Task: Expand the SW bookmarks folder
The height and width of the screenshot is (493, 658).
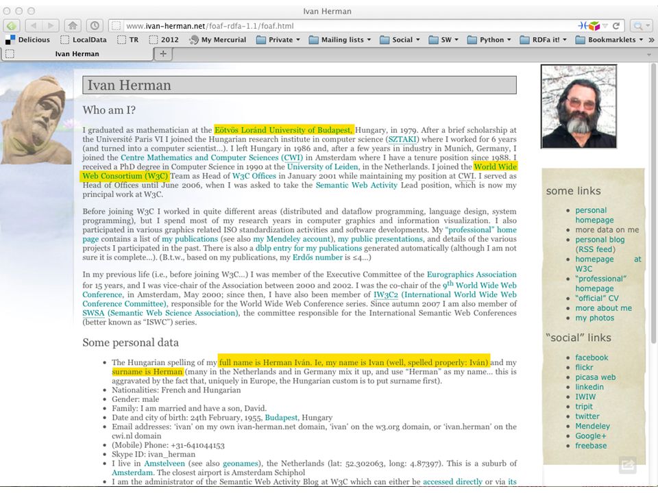Action: [443, 40]
